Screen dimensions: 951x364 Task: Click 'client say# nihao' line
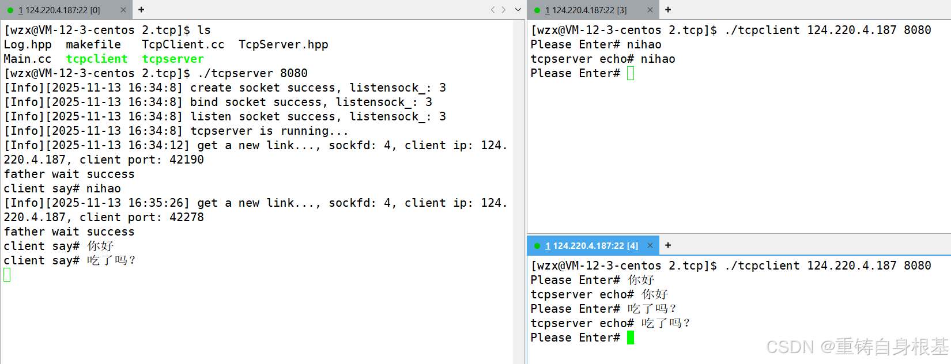[x=62, y=188]
